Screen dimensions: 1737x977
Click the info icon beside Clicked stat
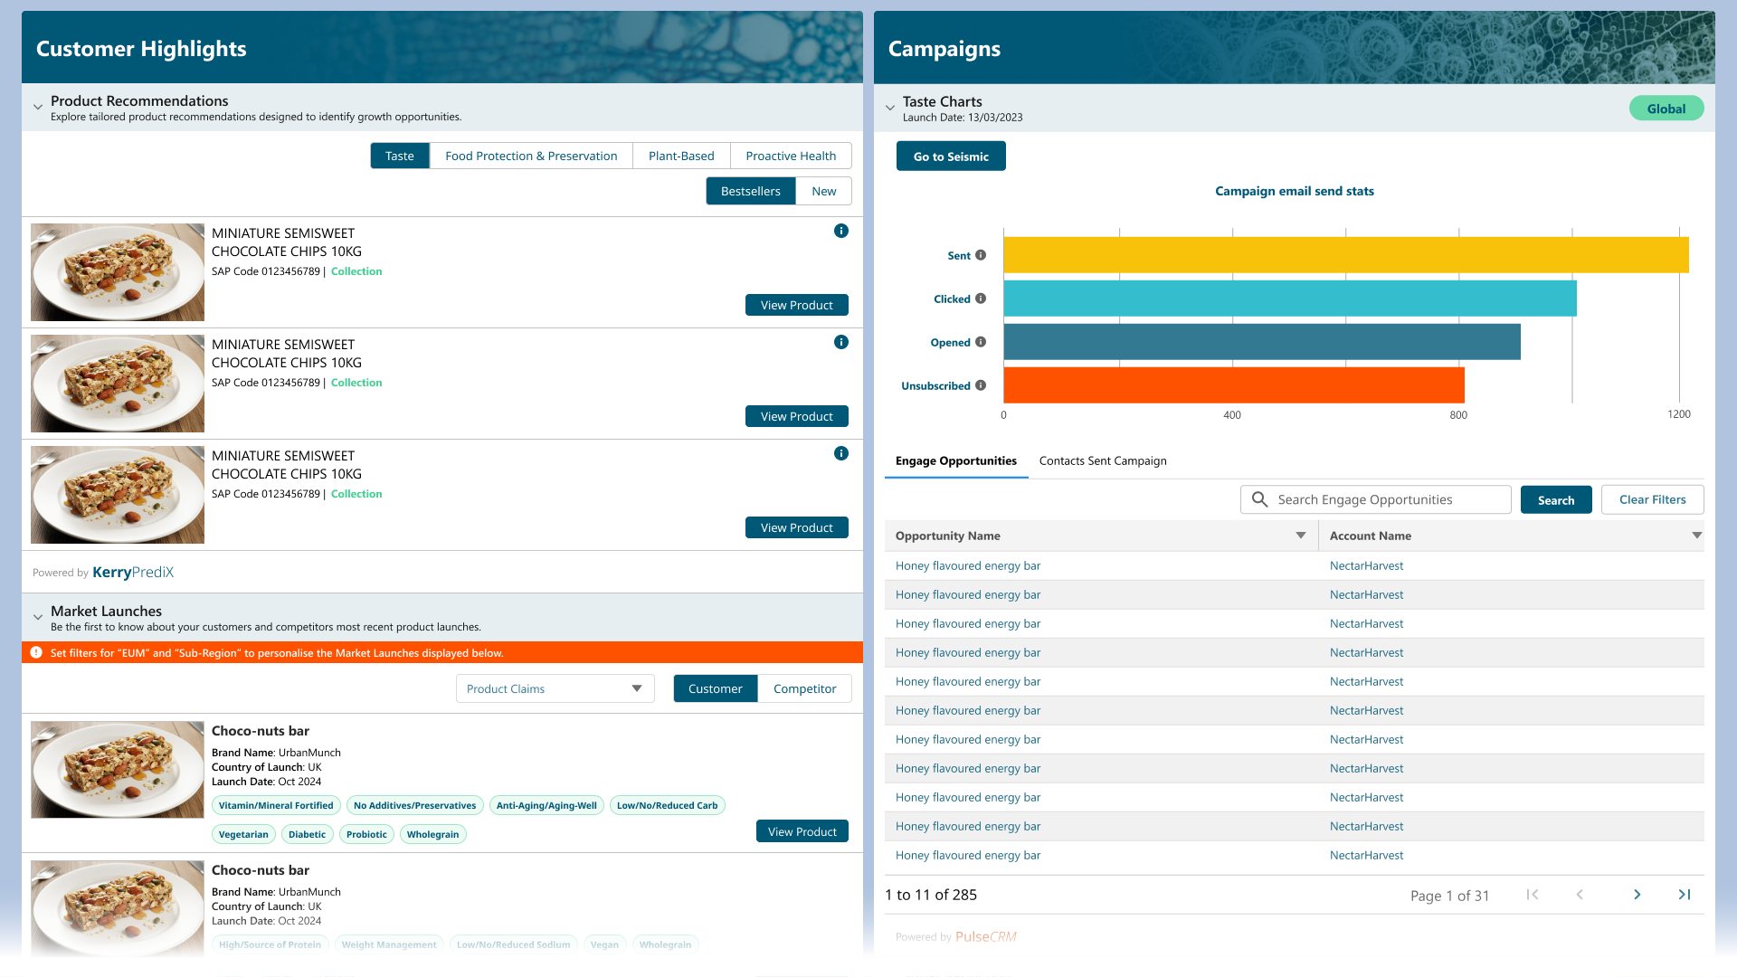pyautogui.click(x=982, y=299)
